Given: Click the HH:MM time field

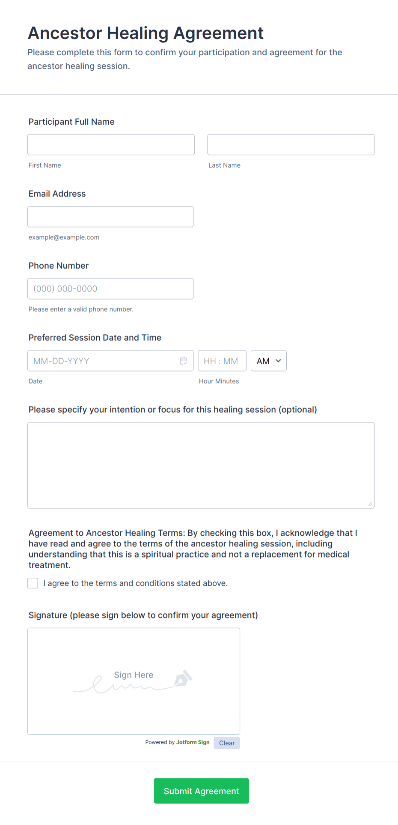Looking at the screenshot, I should (x=222, y=360).
